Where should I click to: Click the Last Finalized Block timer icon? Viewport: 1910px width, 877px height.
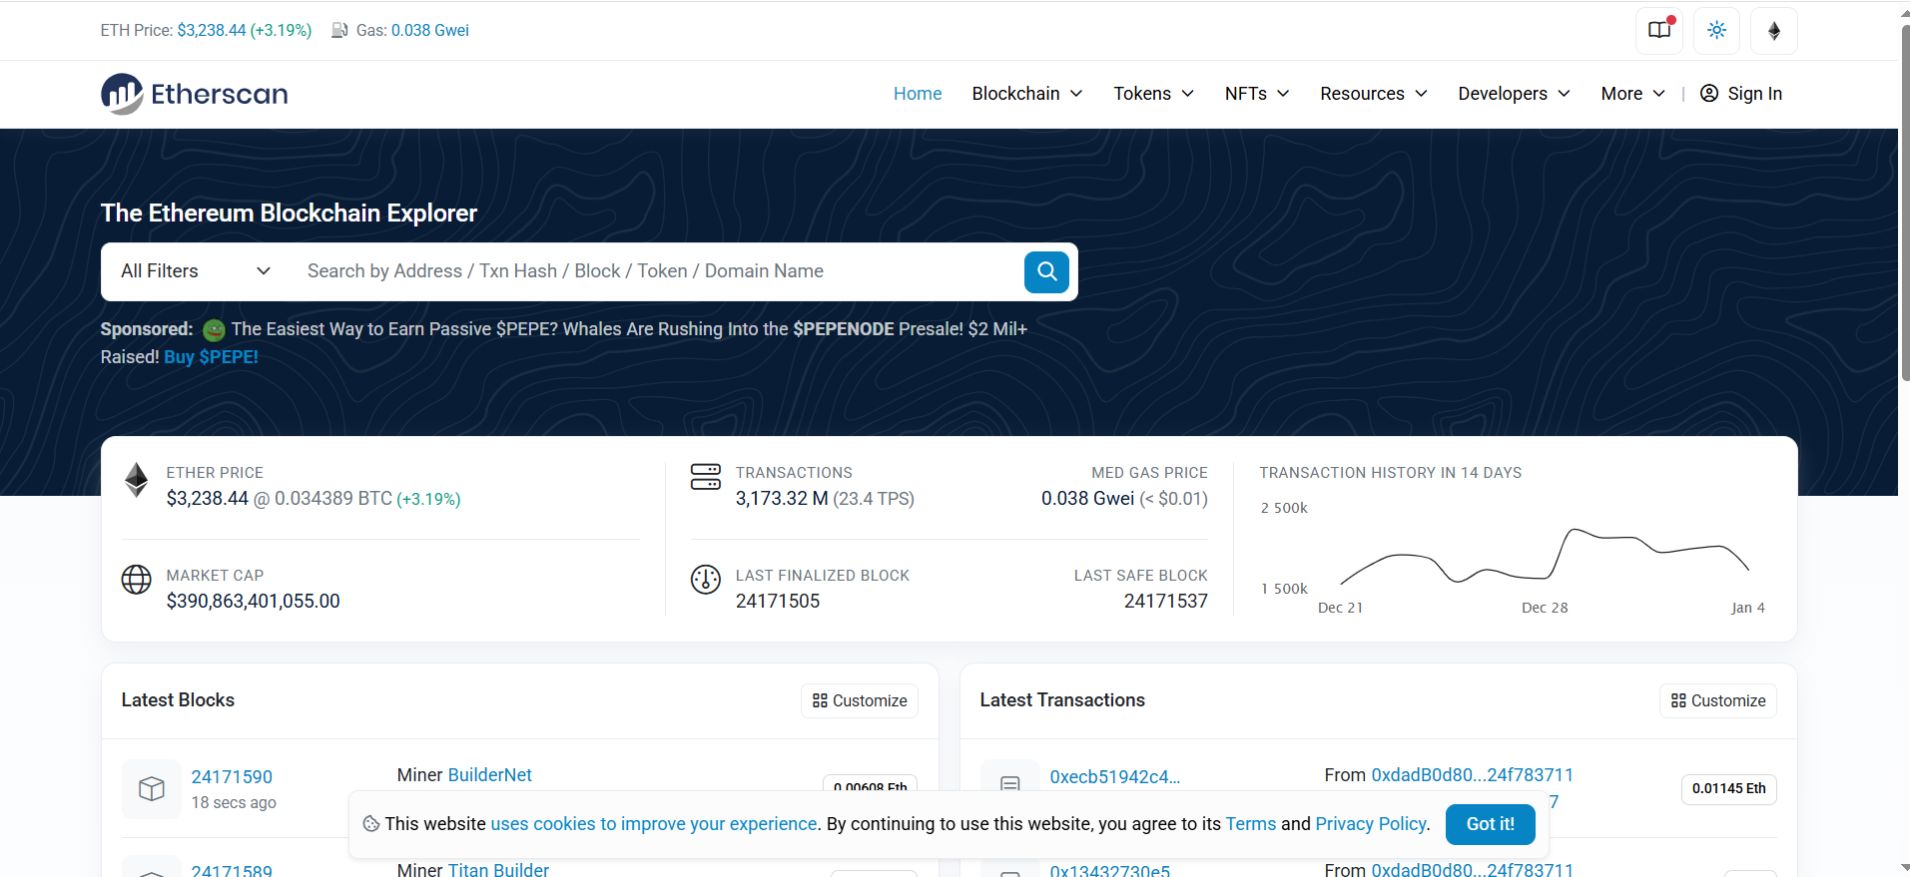(706, 579)
